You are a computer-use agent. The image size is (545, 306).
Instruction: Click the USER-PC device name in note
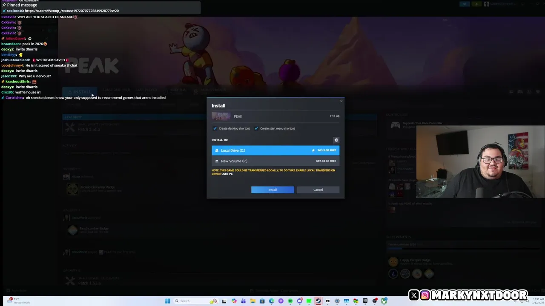tap(227, 174)
